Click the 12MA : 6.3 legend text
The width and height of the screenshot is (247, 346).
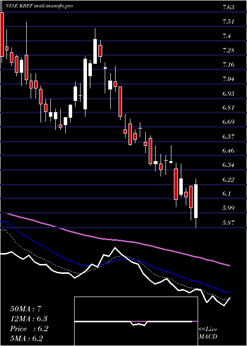29,319
